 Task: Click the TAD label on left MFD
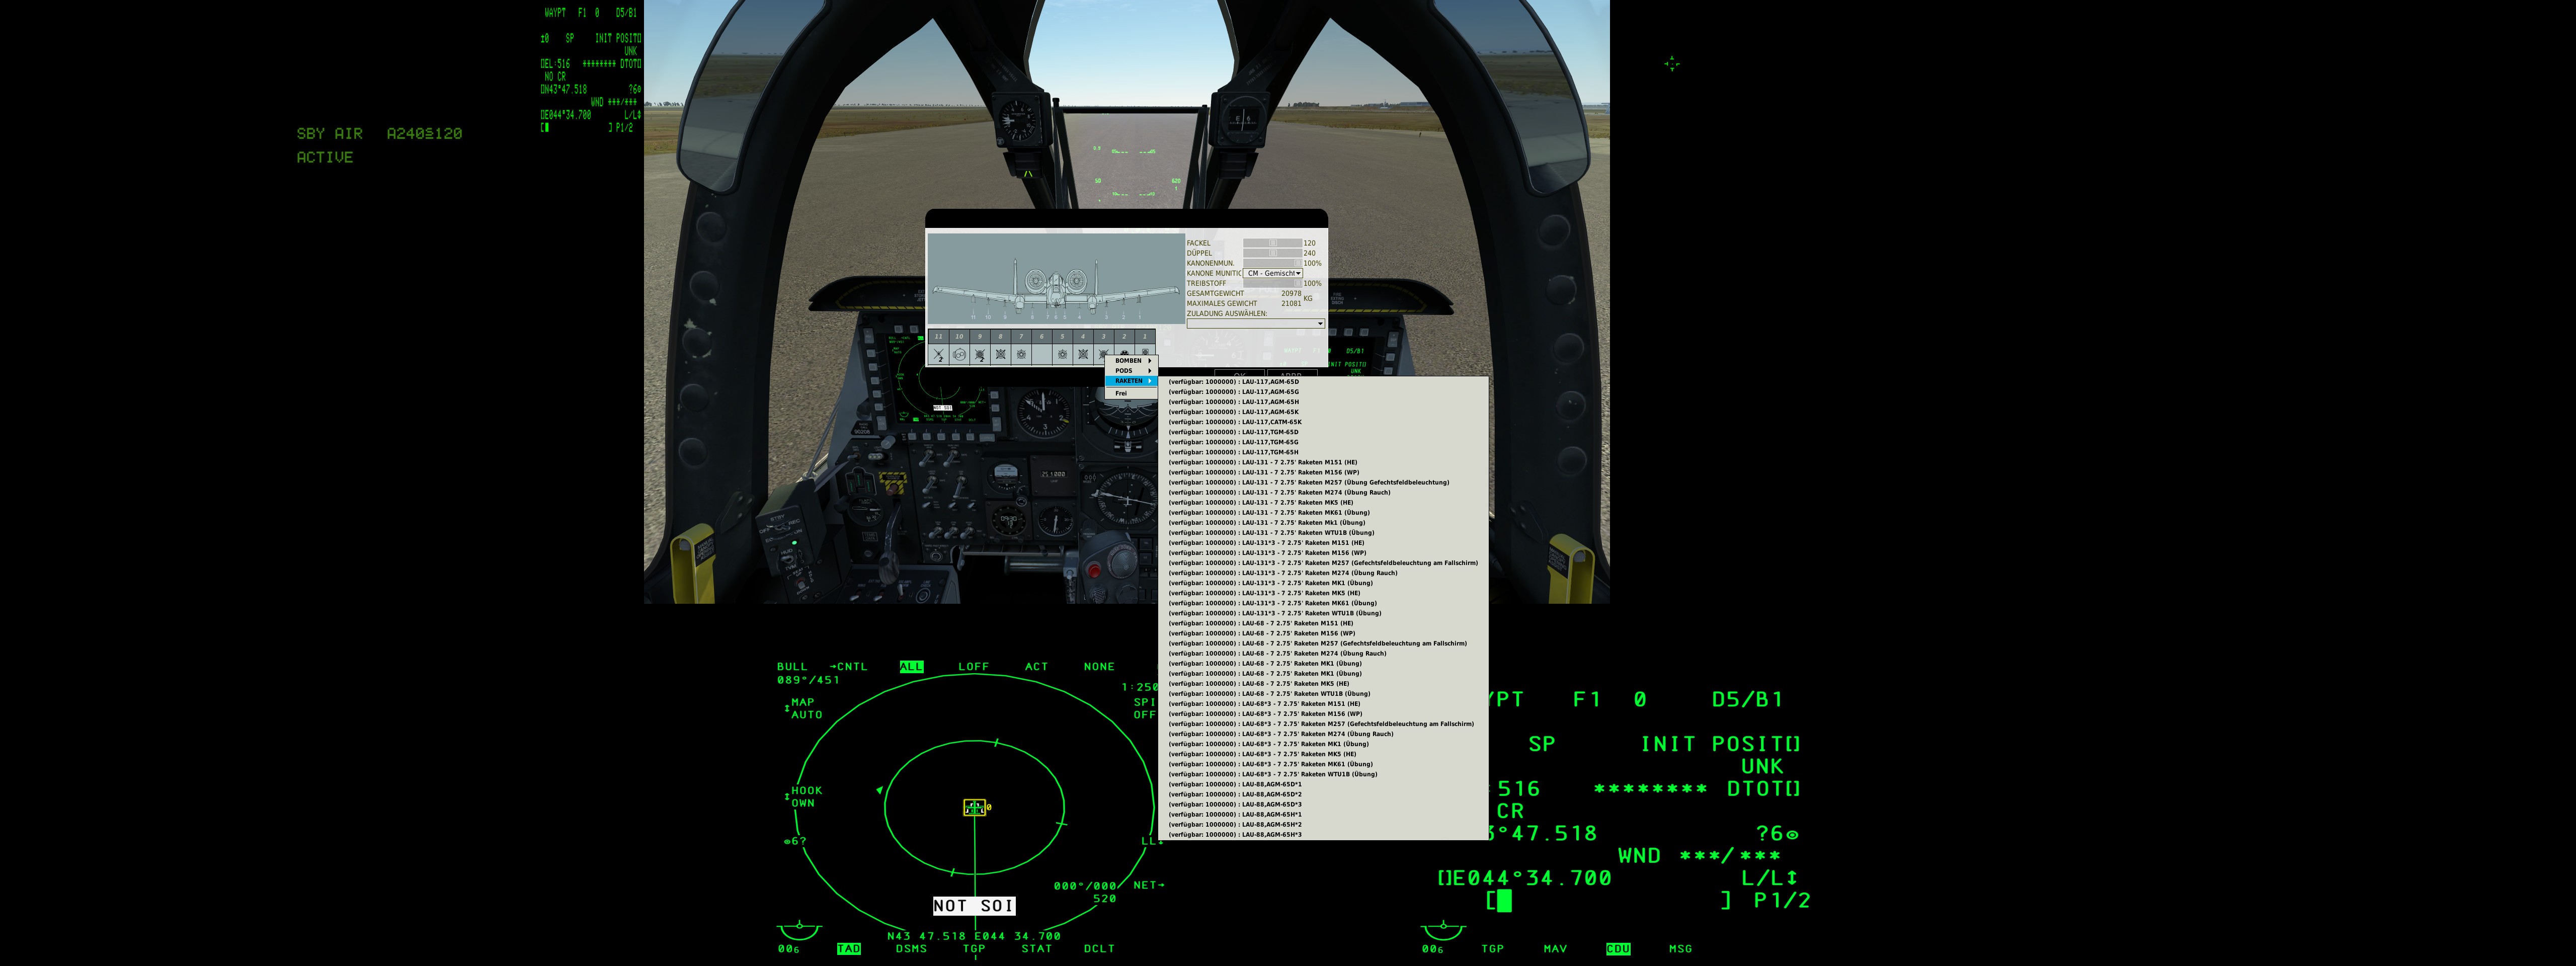pos(849,948)
